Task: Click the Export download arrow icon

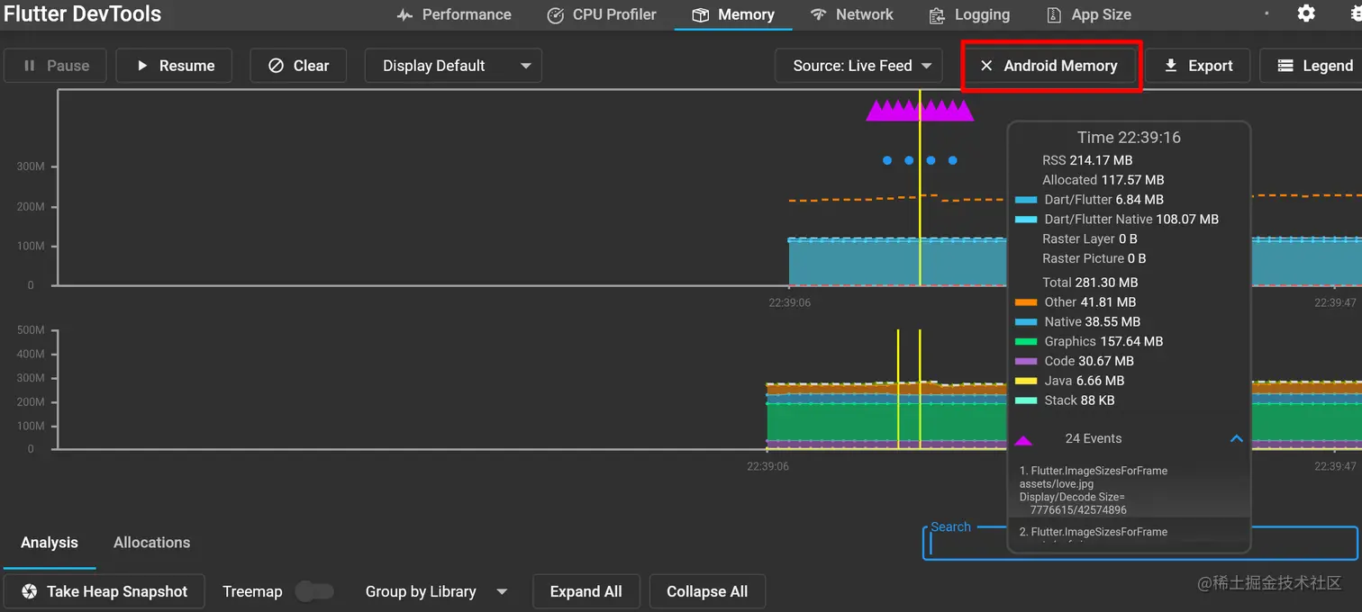Action: [x=1171, y=66]
